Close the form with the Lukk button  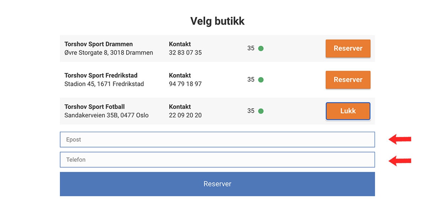point(348,111)
